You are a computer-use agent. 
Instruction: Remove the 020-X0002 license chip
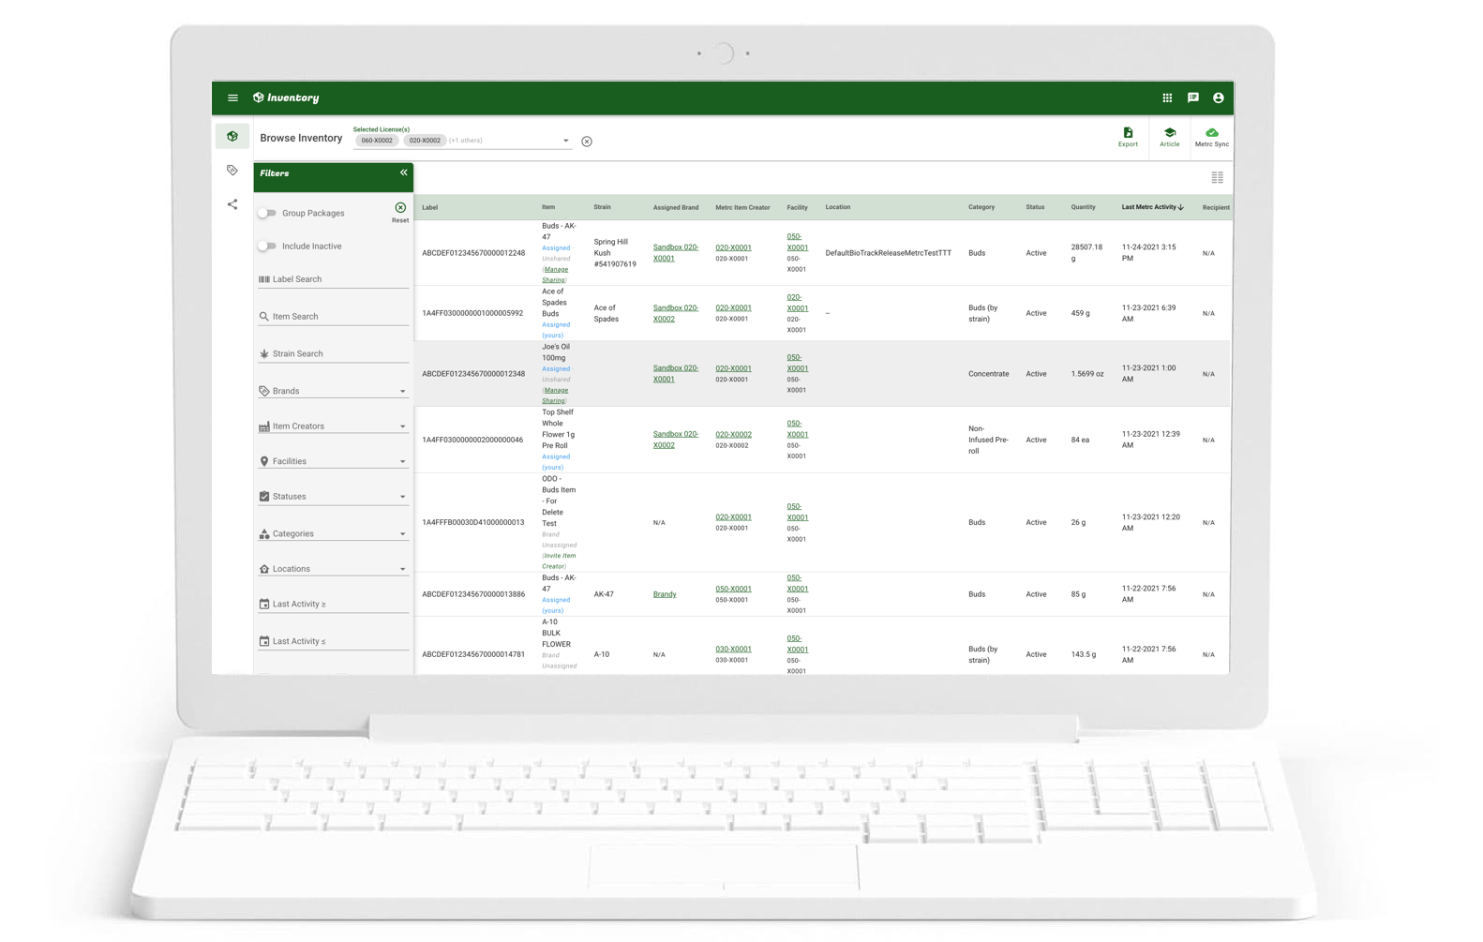[x=425, y=141]
